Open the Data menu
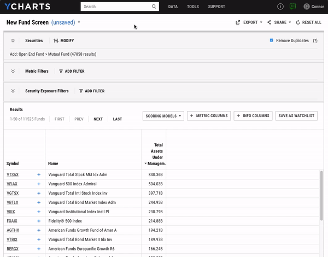This screenshot has width=328, height=257. pyautogui.click(x=173, y=7)
